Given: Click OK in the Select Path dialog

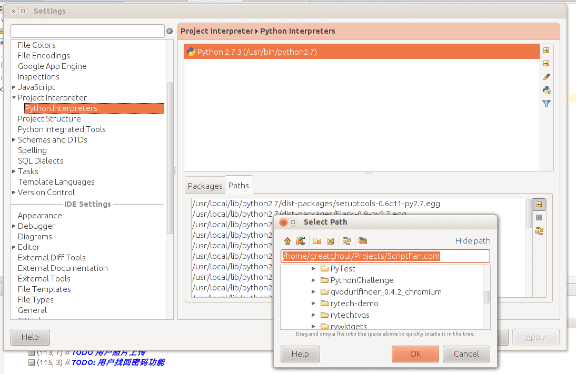Looking at the screenshot, I should pos(415,354).
